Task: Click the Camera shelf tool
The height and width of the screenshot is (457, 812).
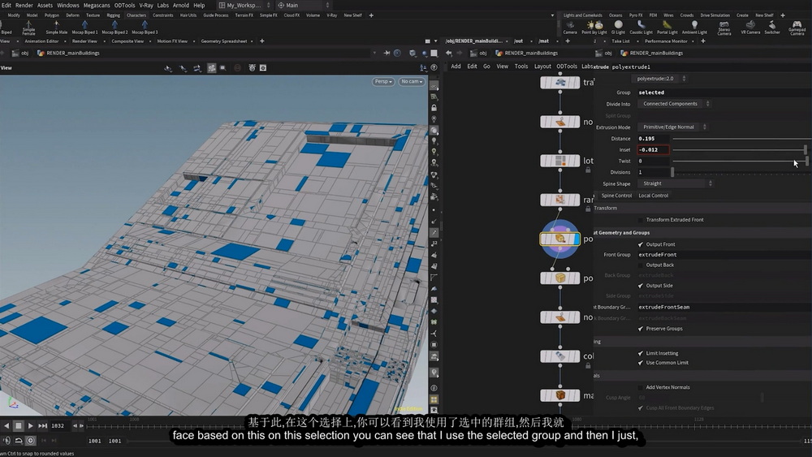Action: coord(570,28)
